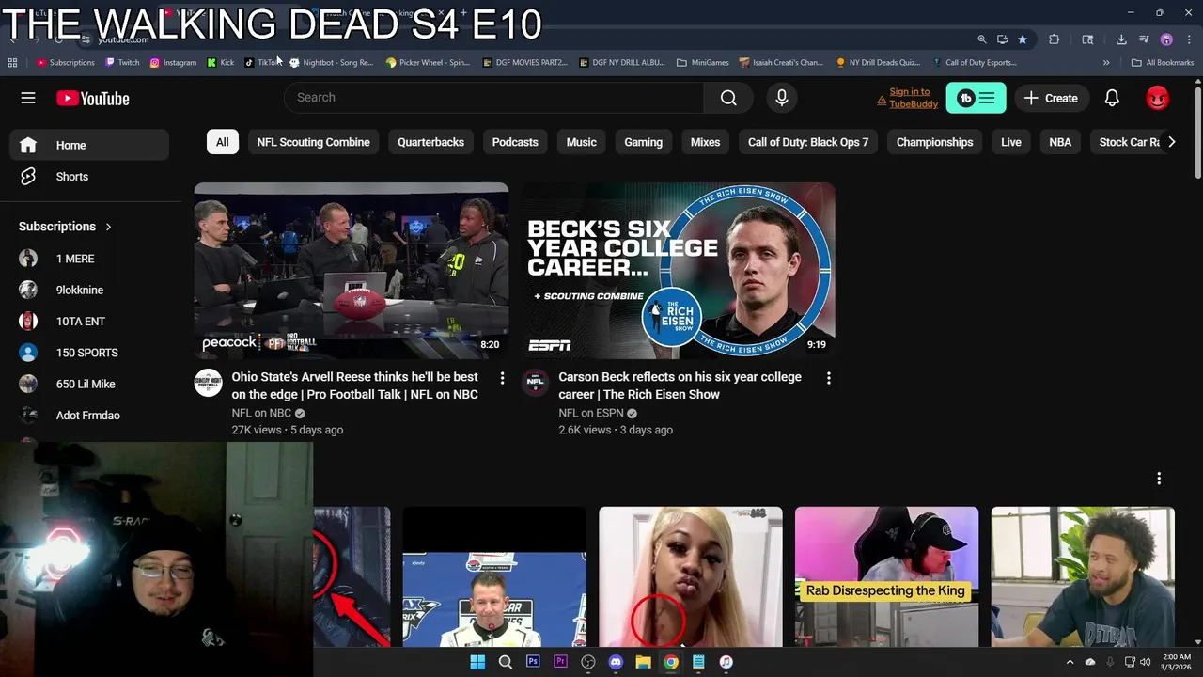Show hidden system tray icons chevron
This screenshot has height=677, width=1203.
[1070, 662]
